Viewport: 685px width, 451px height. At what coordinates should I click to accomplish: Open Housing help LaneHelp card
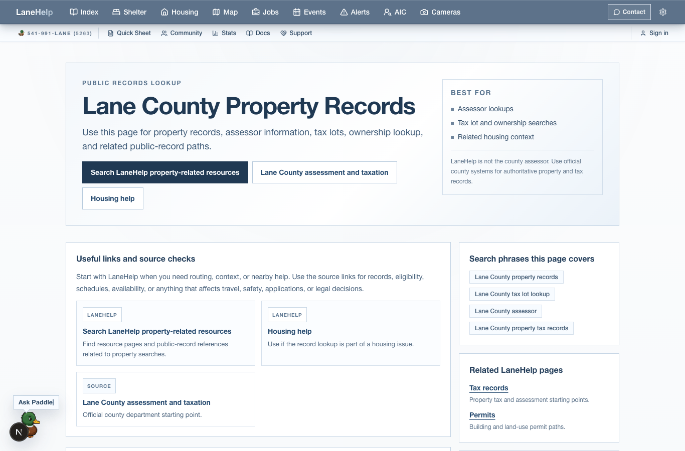click(x=351, y=333)
